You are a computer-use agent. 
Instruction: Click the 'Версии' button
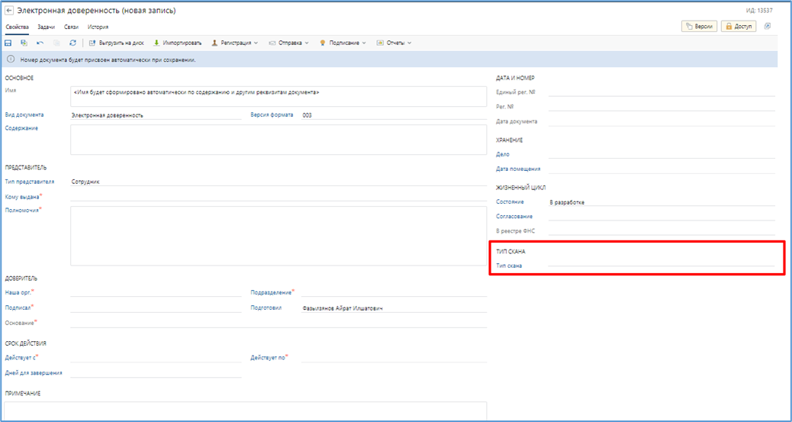click(x=699, y=26)
